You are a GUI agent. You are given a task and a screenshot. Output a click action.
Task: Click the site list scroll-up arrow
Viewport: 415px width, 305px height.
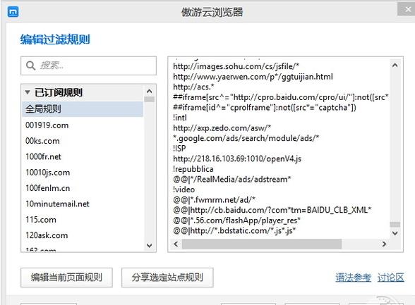pyautogui.click(x=150, y=92)
